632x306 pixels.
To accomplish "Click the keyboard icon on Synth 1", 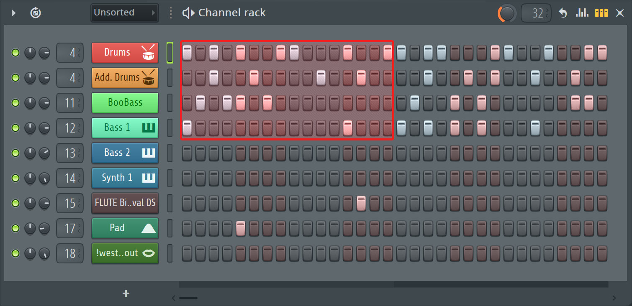I will (149, 178).
